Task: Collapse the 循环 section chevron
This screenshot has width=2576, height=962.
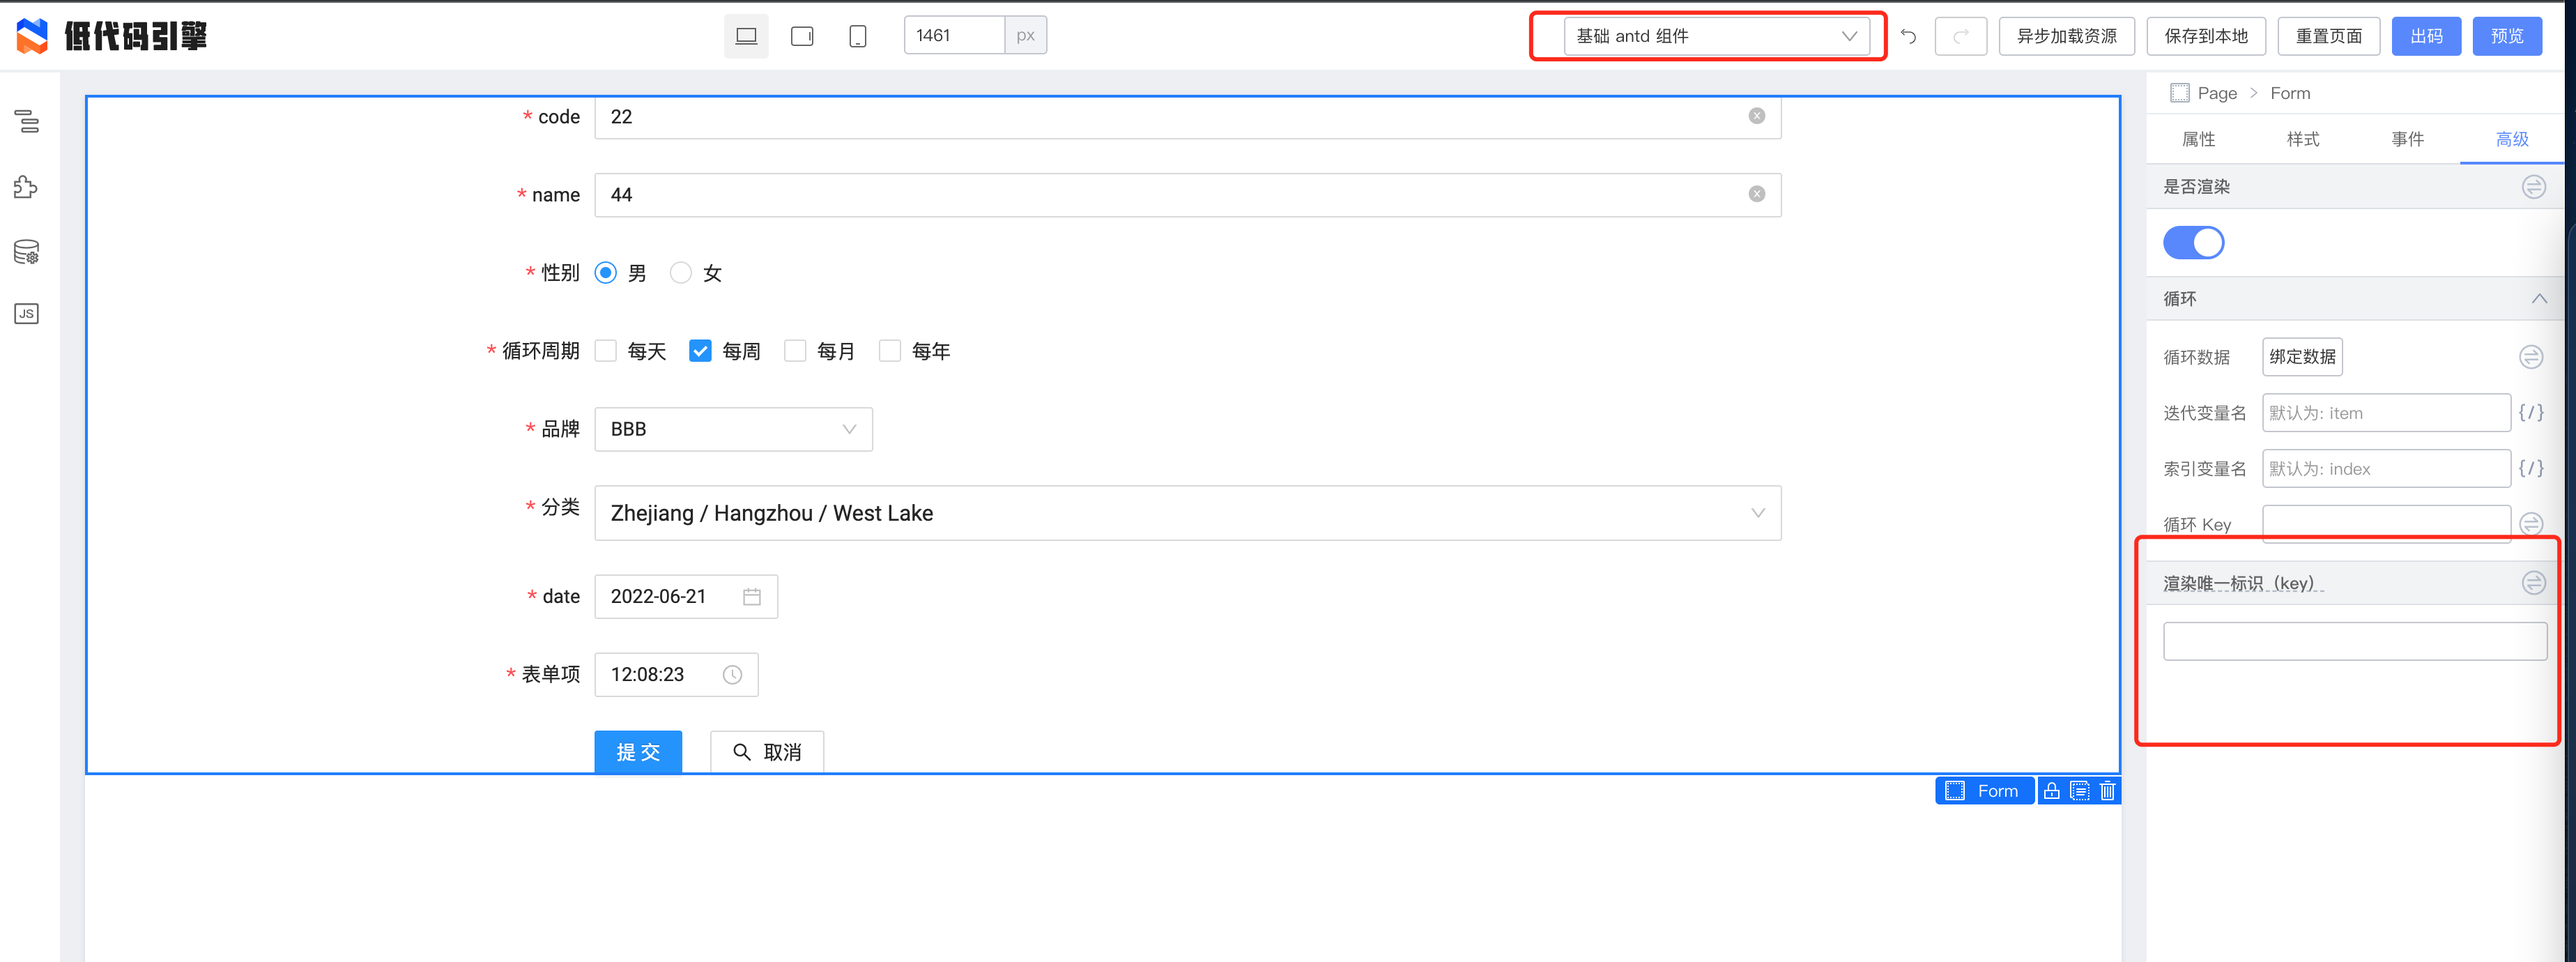Action: tap(2540, 298)
